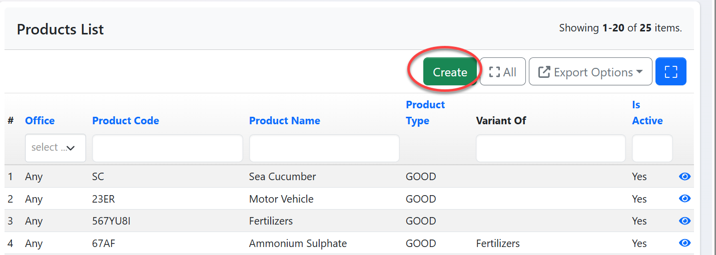This screenshot has height=255, width=716.
Task: Open view for Motor Vehicle row
Action: tap(684, 199)
